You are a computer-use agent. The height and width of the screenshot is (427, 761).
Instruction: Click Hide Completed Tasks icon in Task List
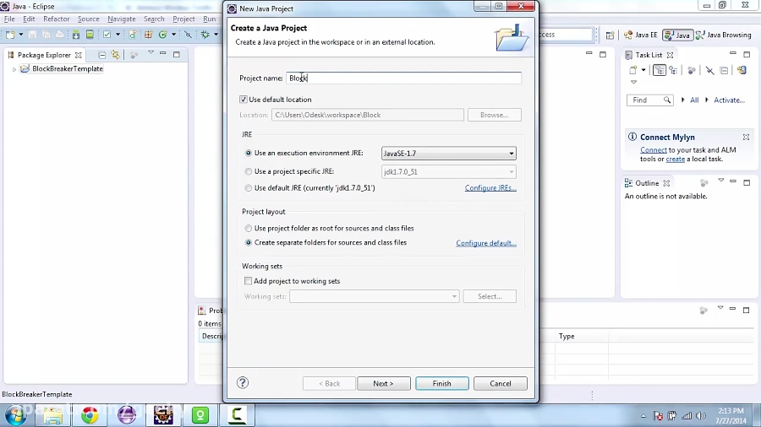pos(710,71)
